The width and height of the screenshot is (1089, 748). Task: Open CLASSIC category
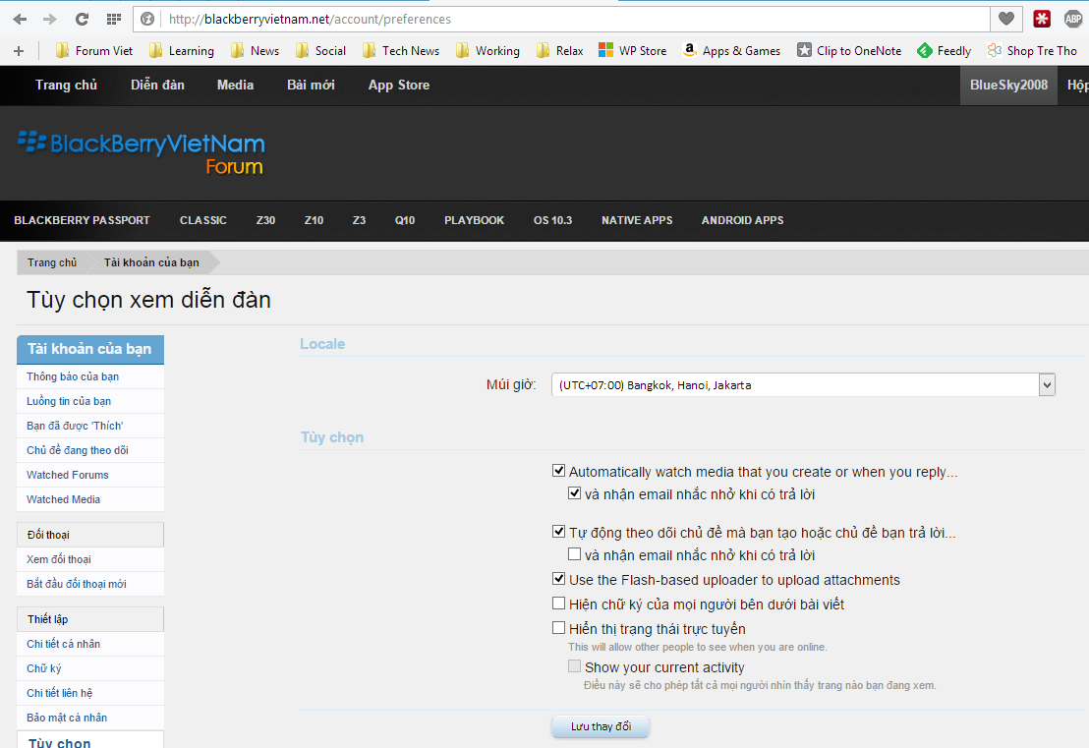coord(202,220)
